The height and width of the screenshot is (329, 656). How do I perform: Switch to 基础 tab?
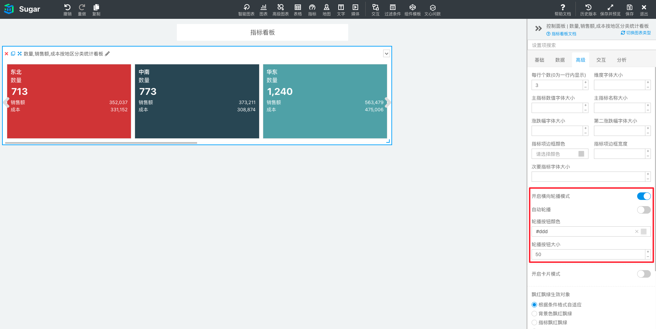pos(539,60)
